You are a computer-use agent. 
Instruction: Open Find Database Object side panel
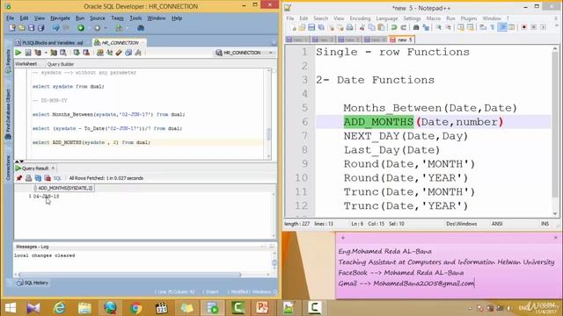tap(8, 114)
